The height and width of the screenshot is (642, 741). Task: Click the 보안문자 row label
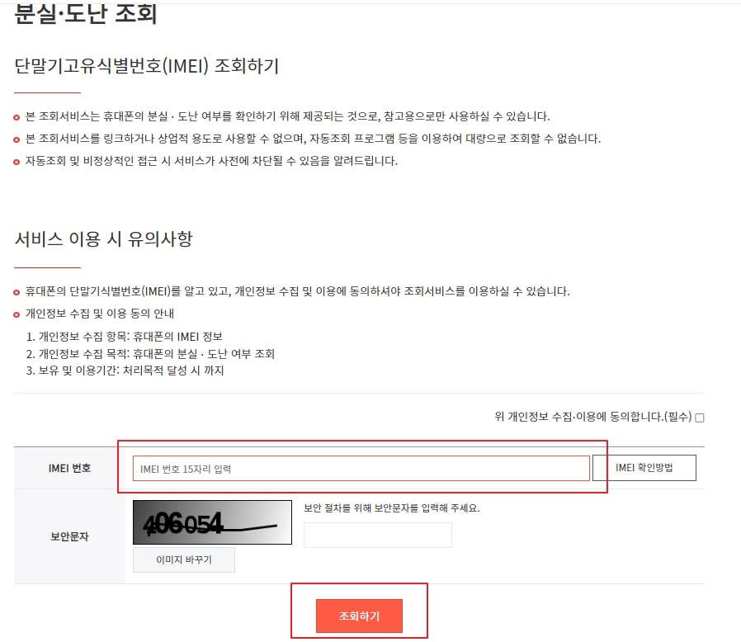point(69,536)
